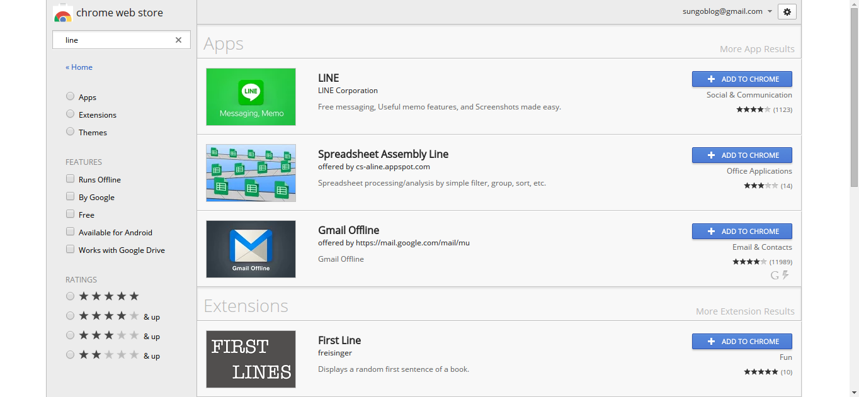Open More App Results
859x397 pixels.
click(757, 49)
